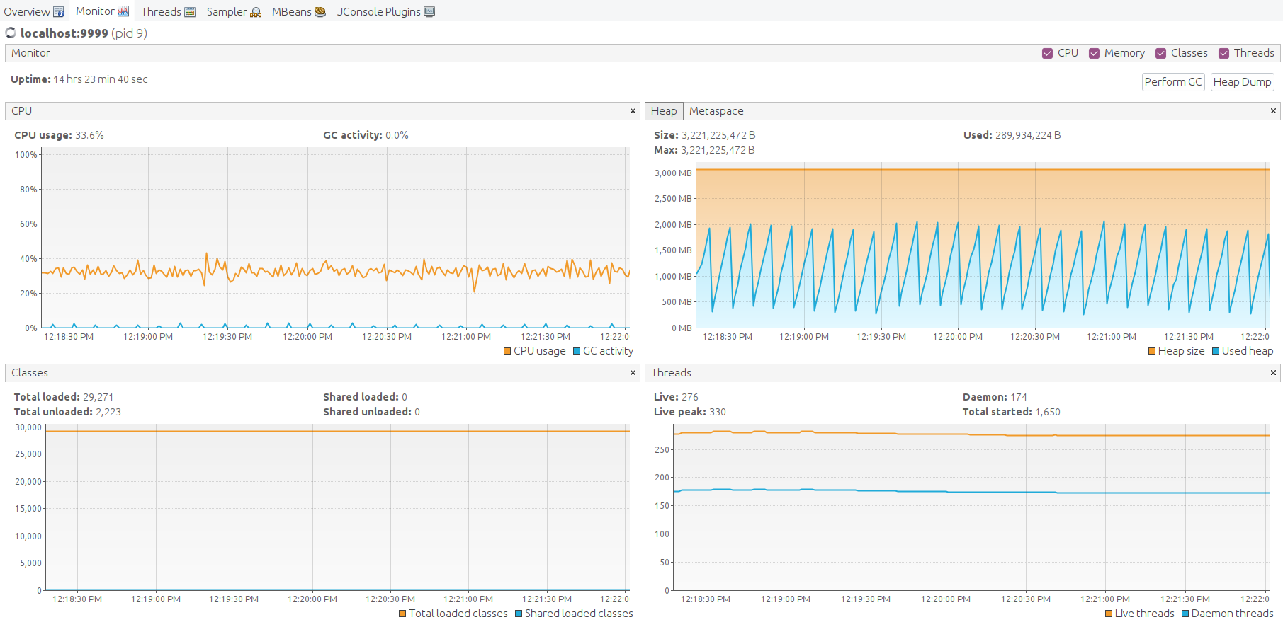Switch to the Metaspace tab
Image resolution: width=1283 pixels, height=622 pixels.
[716, 111]
